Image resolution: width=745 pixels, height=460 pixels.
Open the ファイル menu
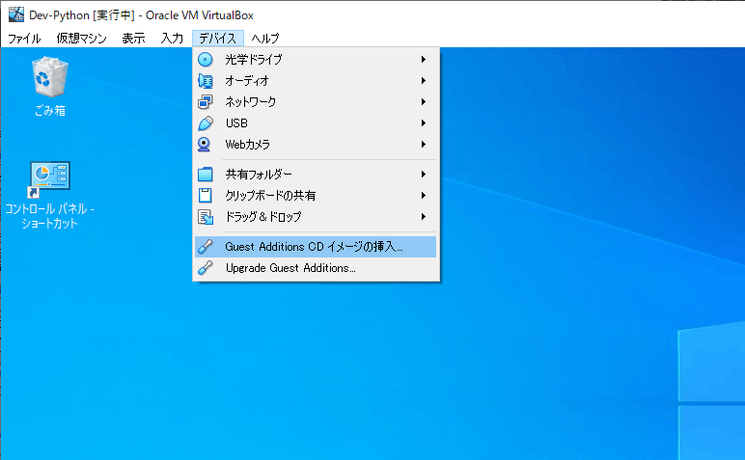[x=24, y=38]
